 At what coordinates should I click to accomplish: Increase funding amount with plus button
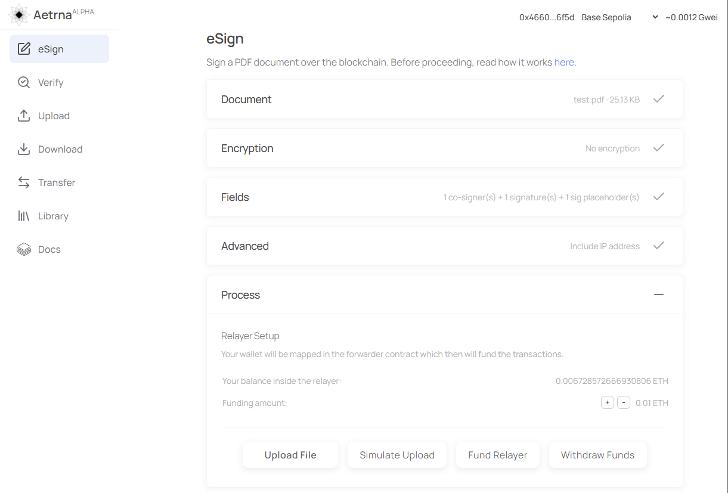coord(607,403)
